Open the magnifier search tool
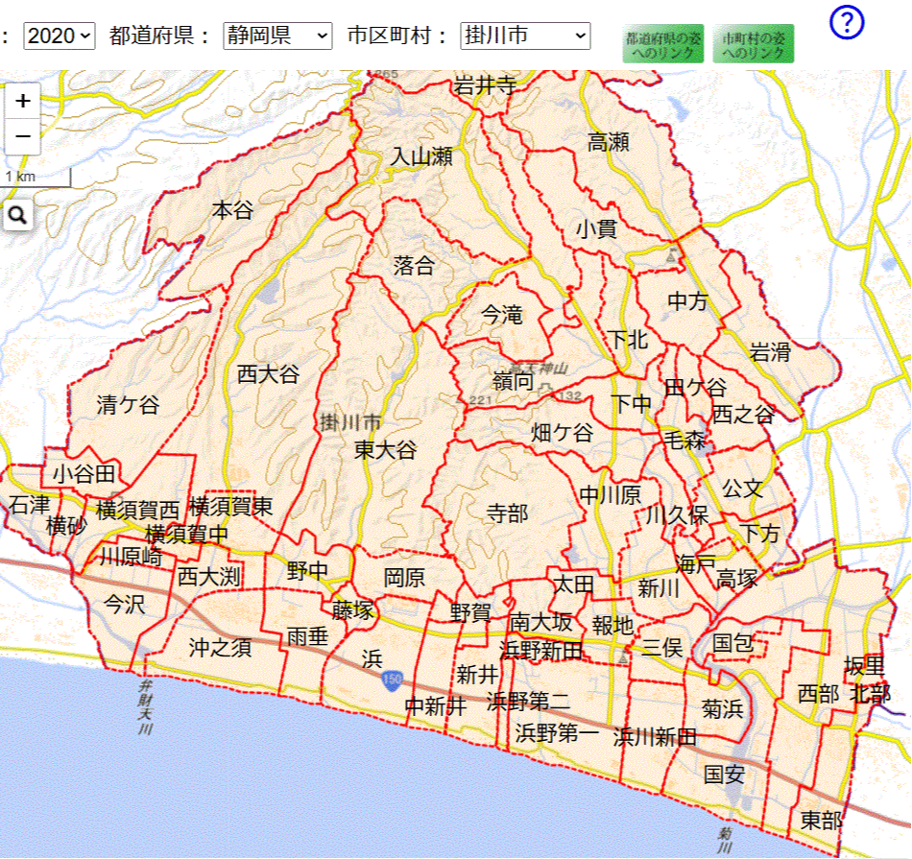The width and height of the screenshot is (912, 859). tap(18, 215)
